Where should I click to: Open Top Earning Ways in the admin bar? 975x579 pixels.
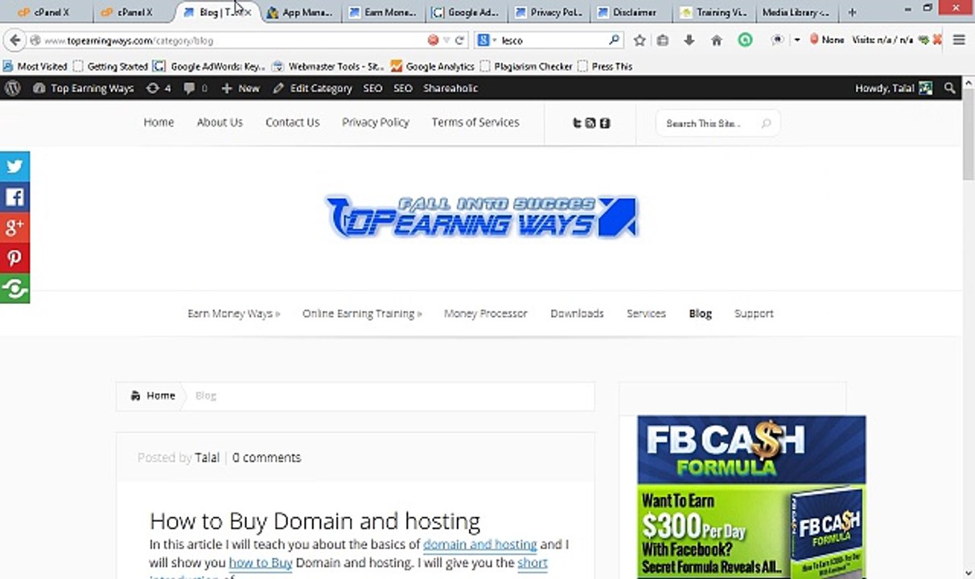coord(84,88)
